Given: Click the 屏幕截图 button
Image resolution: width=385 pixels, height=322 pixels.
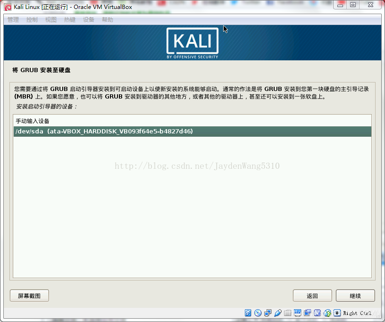Looking at the screenshot, I should [29, 296].
